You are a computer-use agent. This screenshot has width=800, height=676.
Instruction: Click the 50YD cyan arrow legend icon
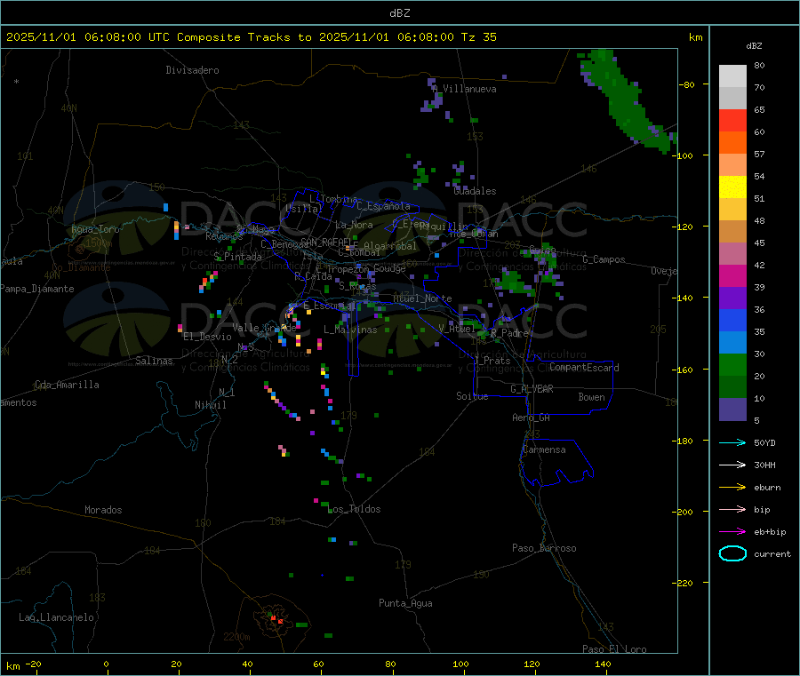(732, 442)
